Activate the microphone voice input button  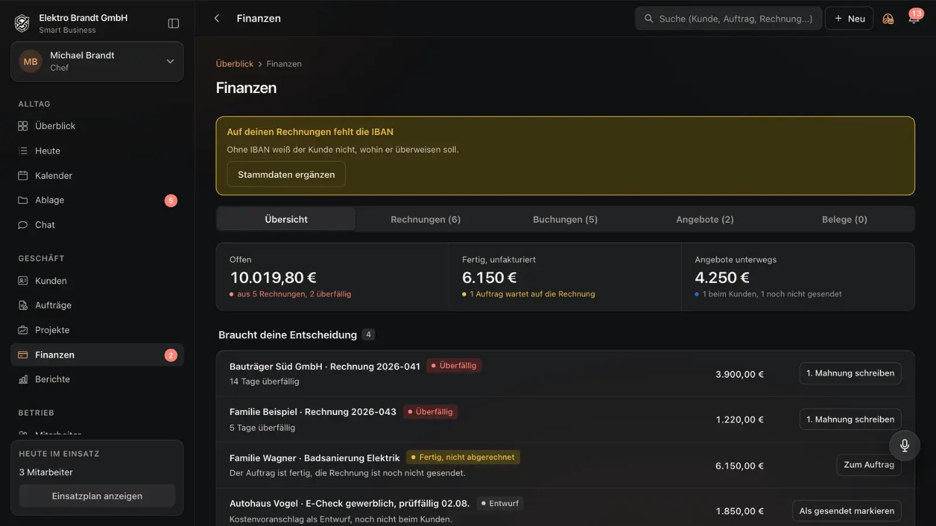click(904, 445)
